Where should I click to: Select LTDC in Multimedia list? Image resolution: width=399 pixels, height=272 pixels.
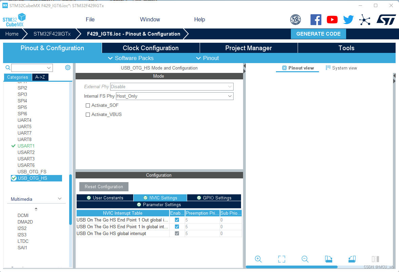(x=23, y=241)
